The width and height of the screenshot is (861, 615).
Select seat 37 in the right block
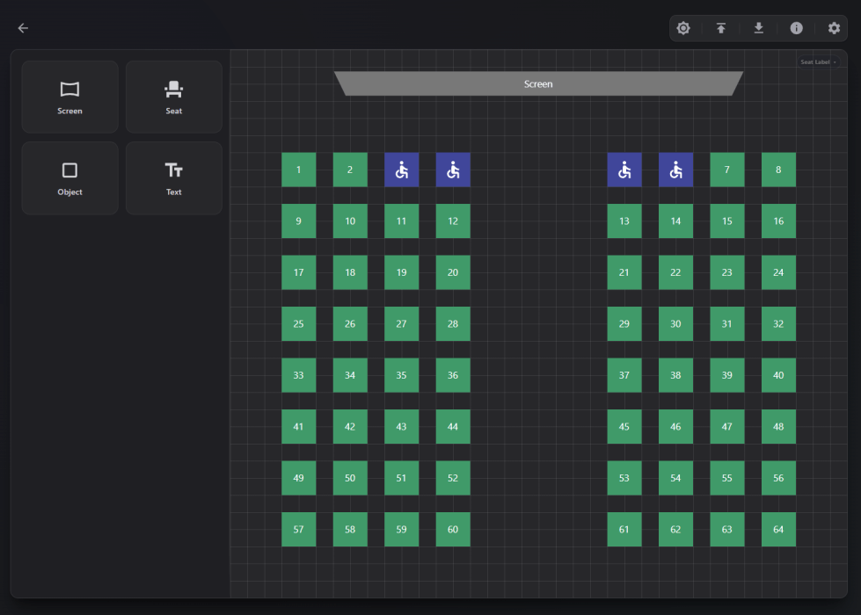(624, 375)
